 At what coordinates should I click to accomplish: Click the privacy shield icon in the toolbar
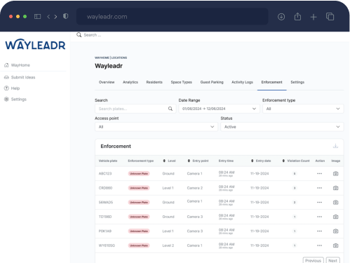pos(66,16)
